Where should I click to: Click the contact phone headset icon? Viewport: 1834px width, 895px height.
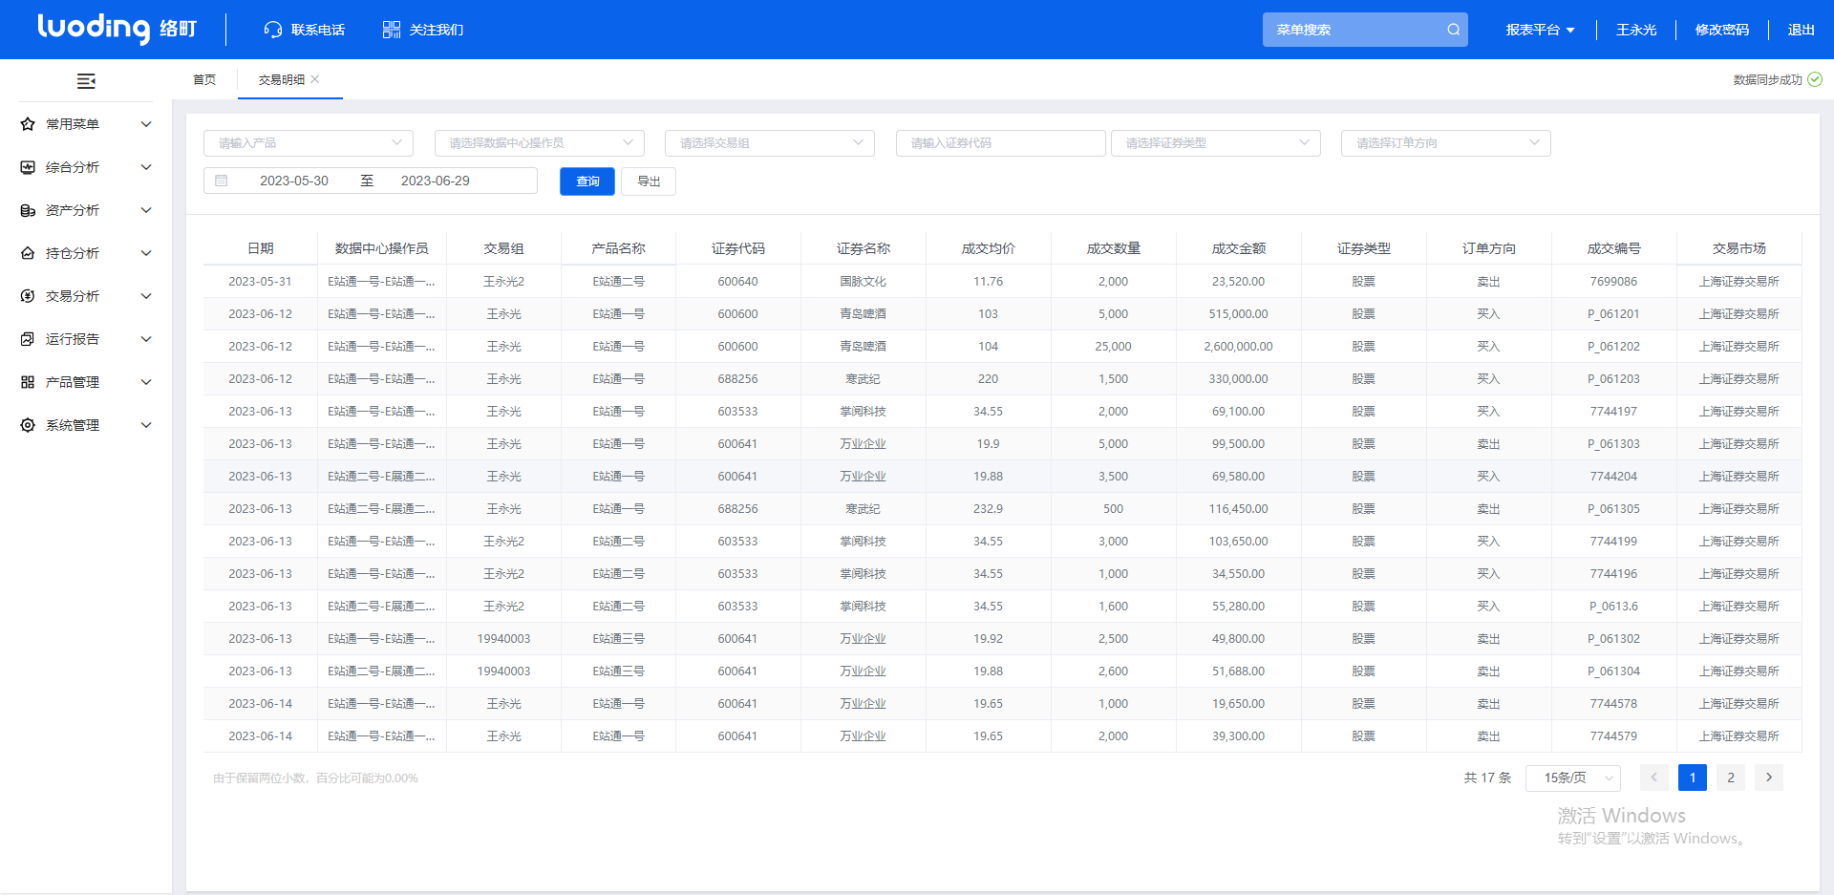(273, 30)
